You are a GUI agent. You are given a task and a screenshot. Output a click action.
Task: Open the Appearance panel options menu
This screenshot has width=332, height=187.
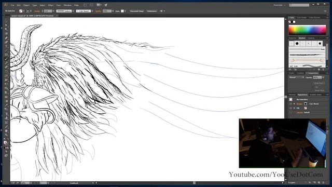click(327, 95)
